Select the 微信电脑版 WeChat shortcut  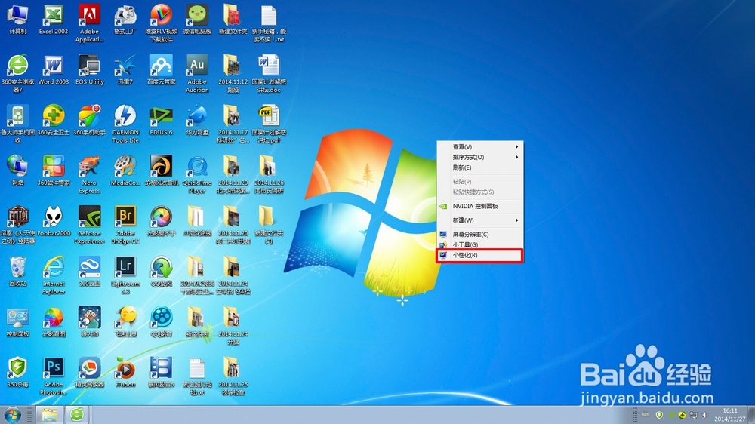pos(197,20)
